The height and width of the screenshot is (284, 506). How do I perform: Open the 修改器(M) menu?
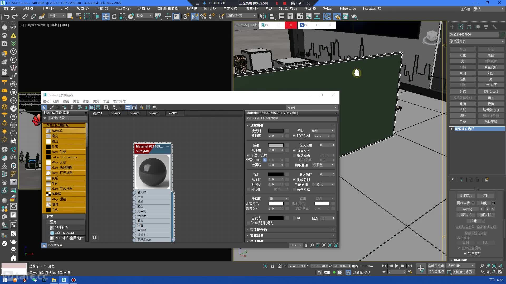click(123, 8)
